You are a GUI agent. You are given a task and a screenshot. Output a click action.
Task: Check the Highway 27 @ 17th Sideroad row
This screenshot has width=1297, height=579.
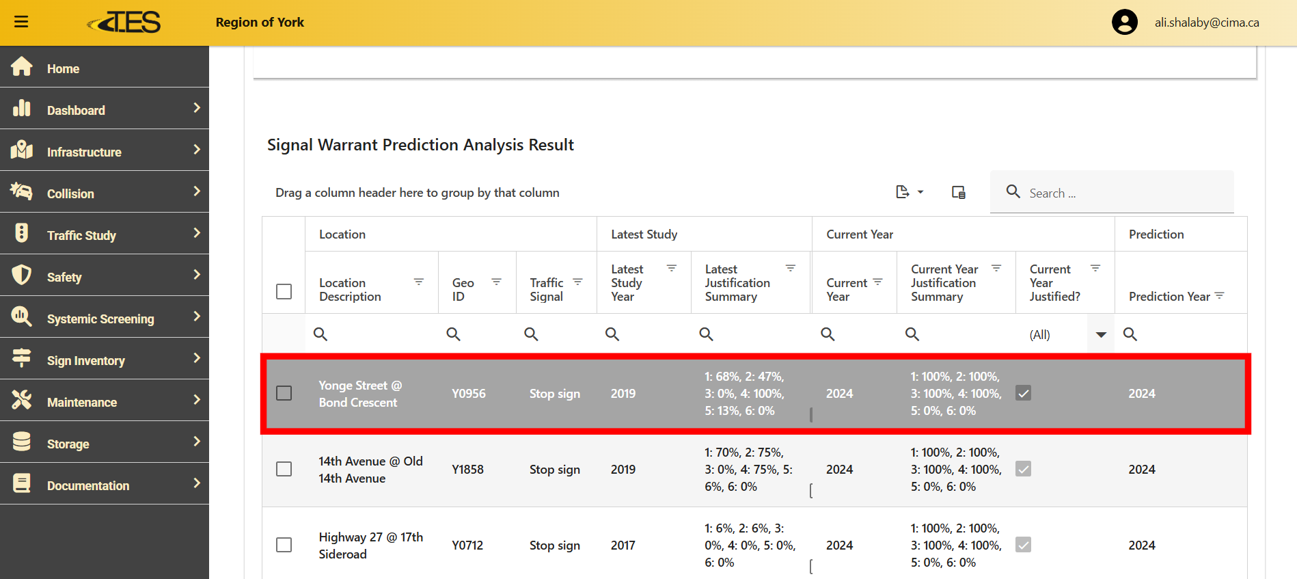(x=284, y=545)
